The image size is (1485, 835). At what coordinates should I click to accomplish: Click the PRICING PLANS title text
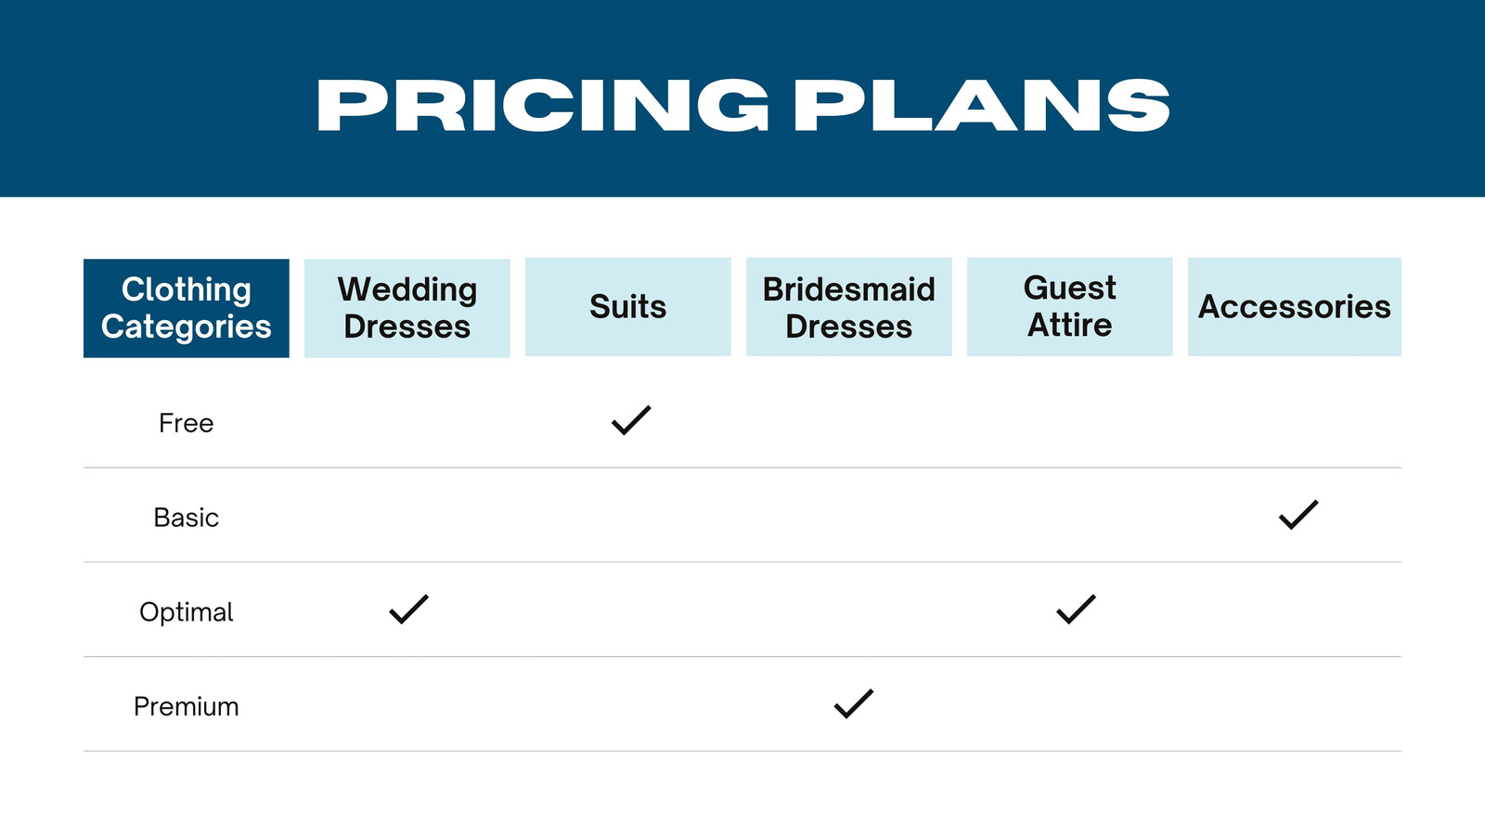tap(742, 105)
